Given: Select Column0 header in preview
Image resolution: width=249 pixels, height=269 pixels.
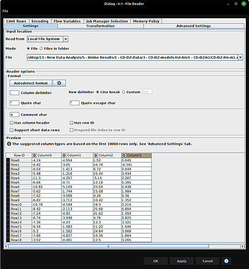Looking at the screenshot, I should [47, 155].
